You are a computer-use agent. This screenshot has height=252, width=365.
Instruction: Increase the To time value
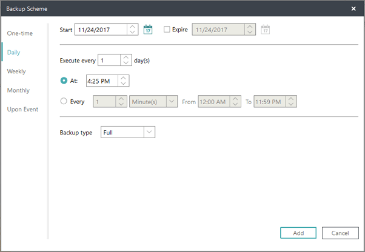point(291,99)
